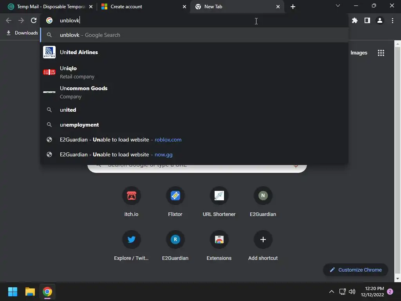
Task: Click the Google icon in address bar
Action: coord(49,20)
